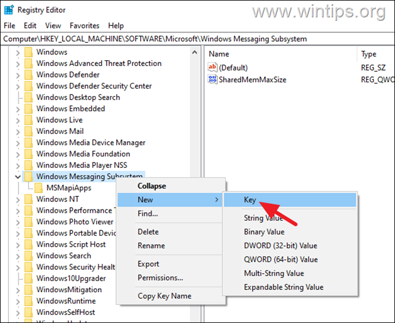Expand the WindowsSelfHost node
395x323 pixels.
pyautogui.click(x=18, y=313)
